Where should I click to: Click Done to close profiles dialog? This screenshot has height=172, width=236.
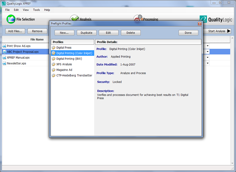[x=188, y=33]
